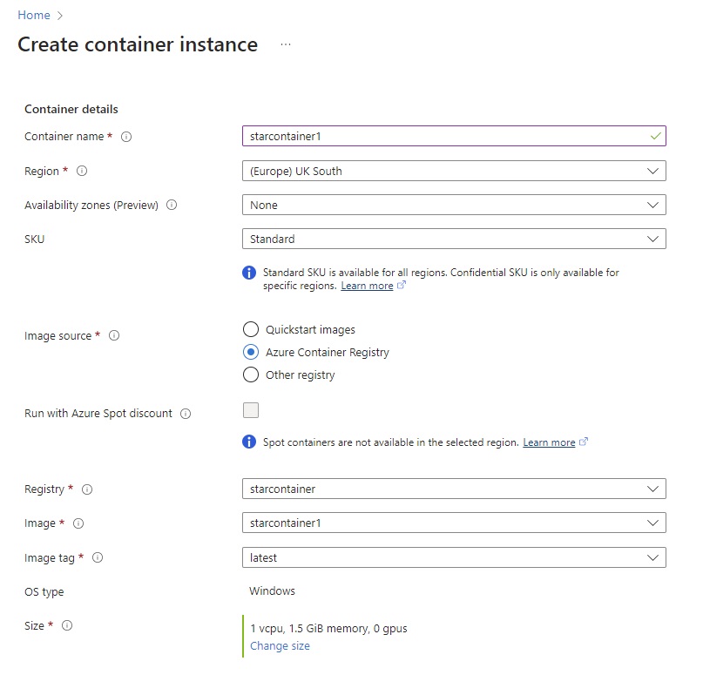Click the '1 vcpu, 1.5 GiB memory, 0 gpus' size text

pos(328,629)
